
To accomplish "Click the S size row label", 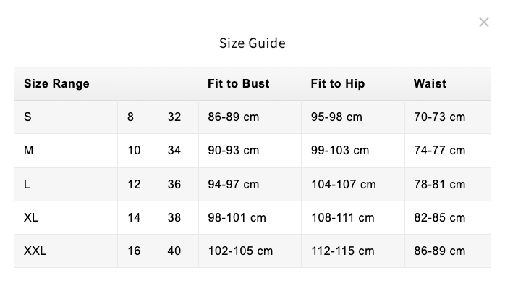I will pos(27,117).
